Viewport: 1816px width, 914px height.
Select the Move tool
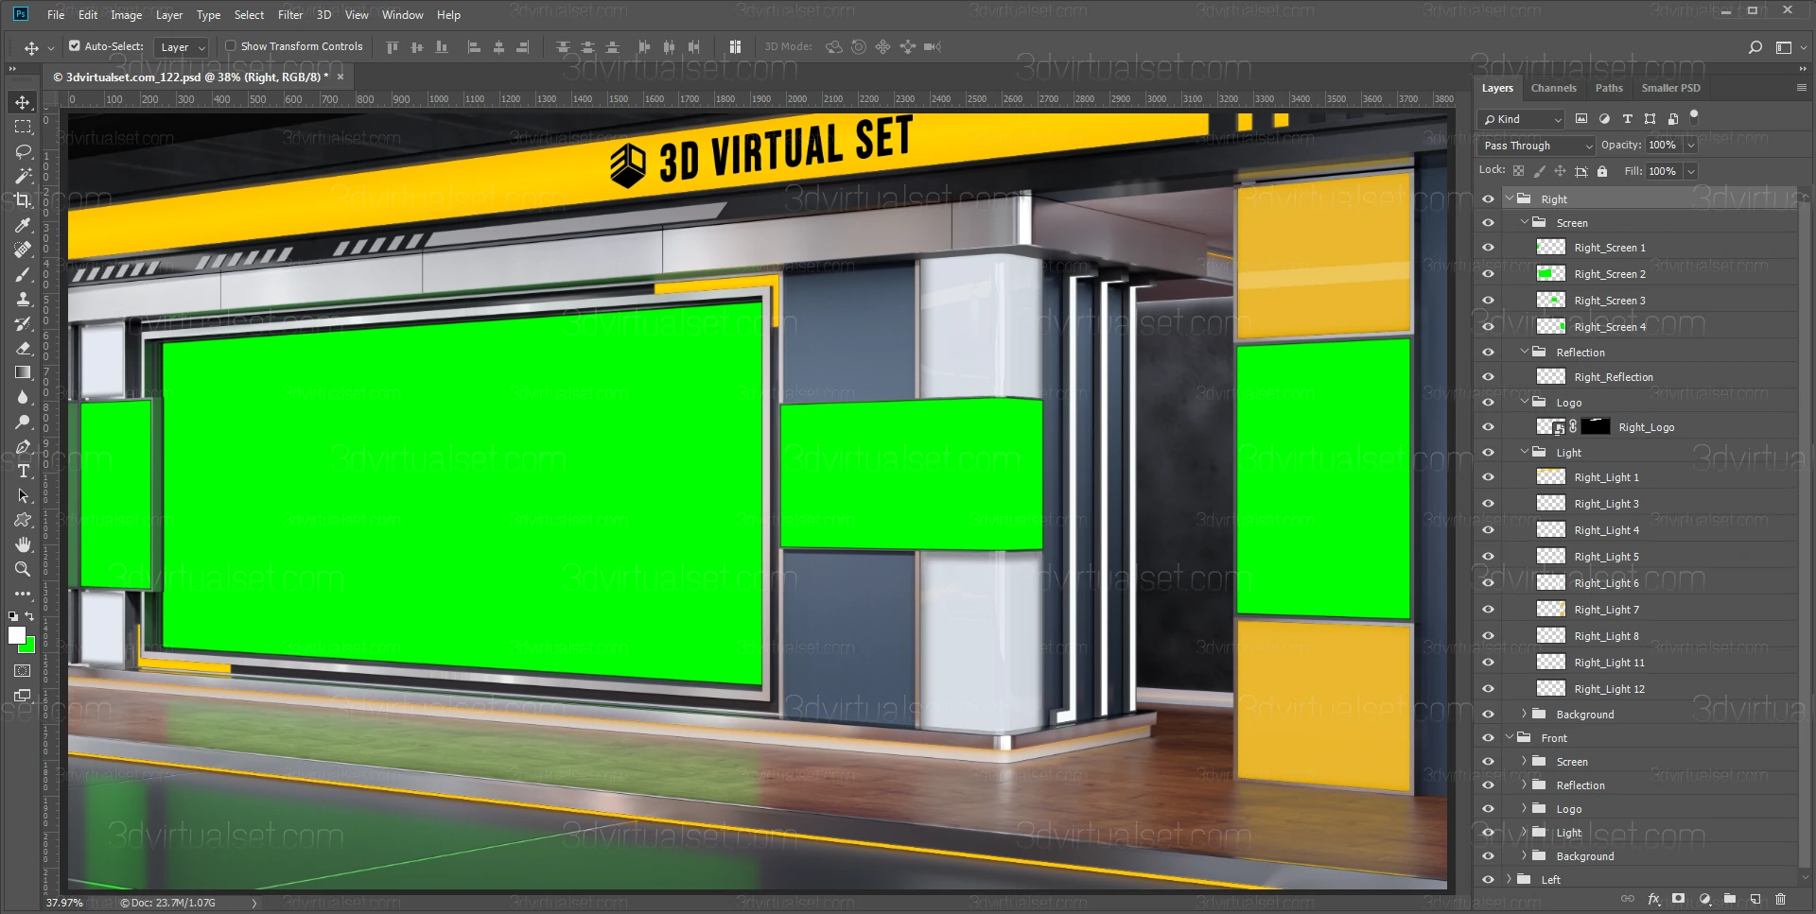pyautogui.click(x=23, y=102)
